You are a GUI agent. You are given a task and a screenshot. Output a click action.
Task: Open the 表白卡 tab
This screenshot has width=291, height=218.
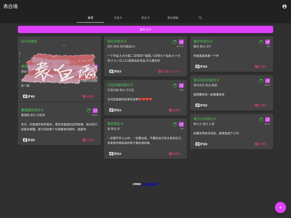tap(145, 18)
